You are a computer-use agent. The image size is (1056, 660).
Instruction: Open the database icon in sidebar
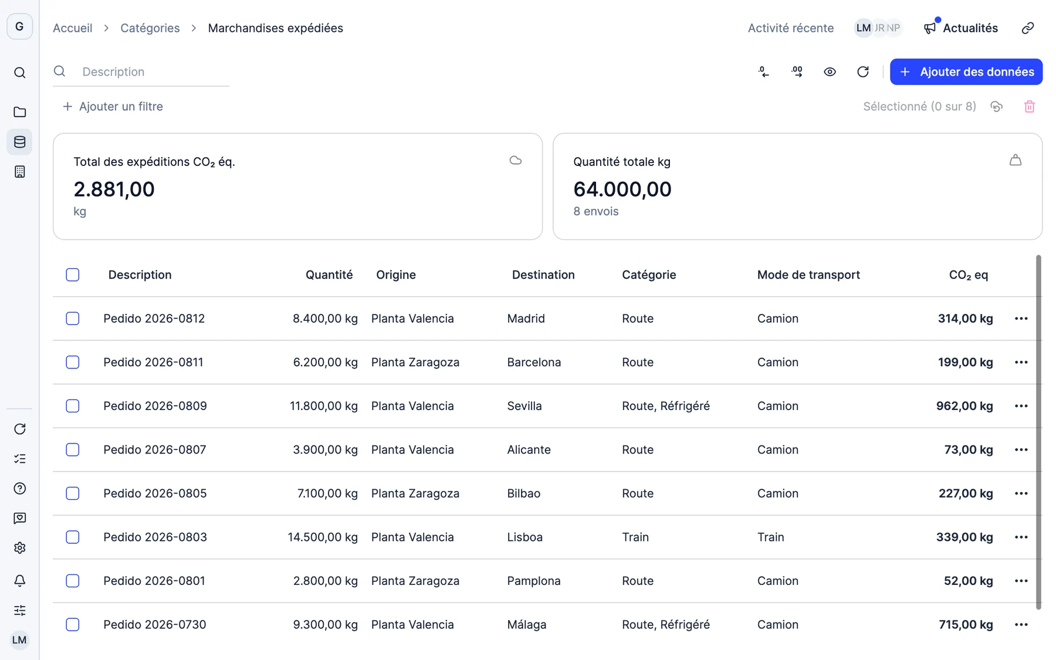point(19,142)
